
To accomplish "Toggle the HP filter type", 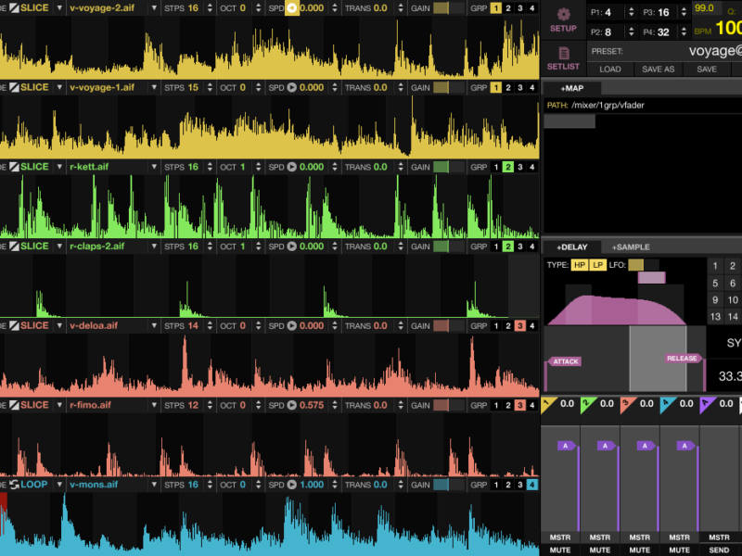I will click(580, 265).
